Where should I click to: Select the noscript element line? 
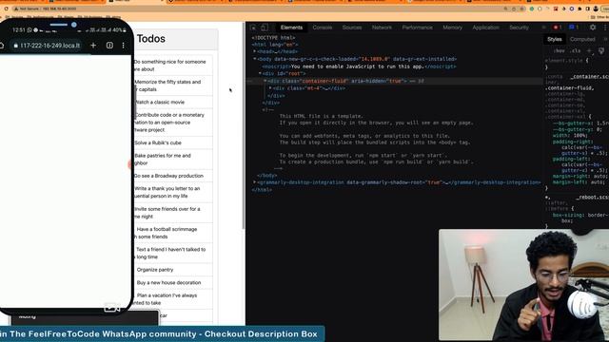tap(360, 66)
